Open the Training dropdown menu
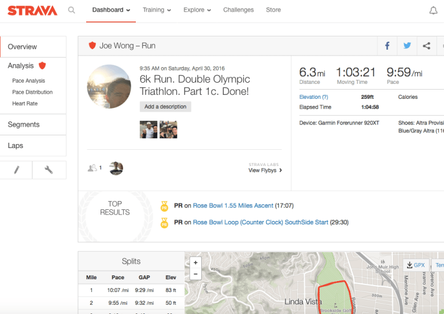 tap(157, 10)
